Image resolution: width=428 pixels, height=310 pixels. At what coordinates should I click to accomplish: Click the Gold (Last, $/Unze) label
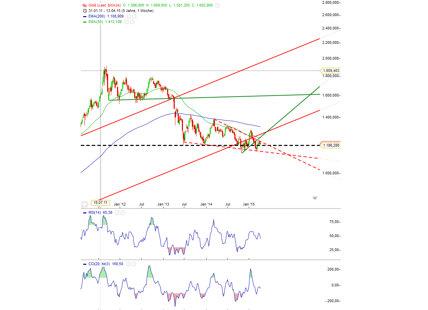(x=105, y=5)
